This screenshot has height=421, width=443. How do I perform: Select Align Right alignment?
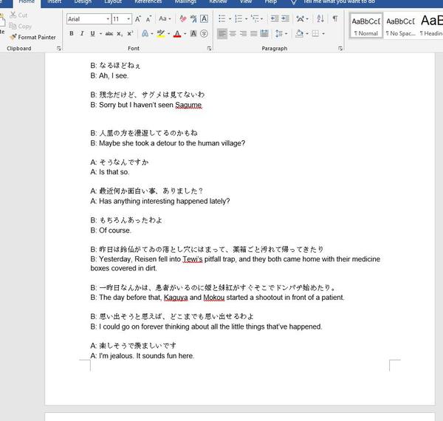[243, 34]
